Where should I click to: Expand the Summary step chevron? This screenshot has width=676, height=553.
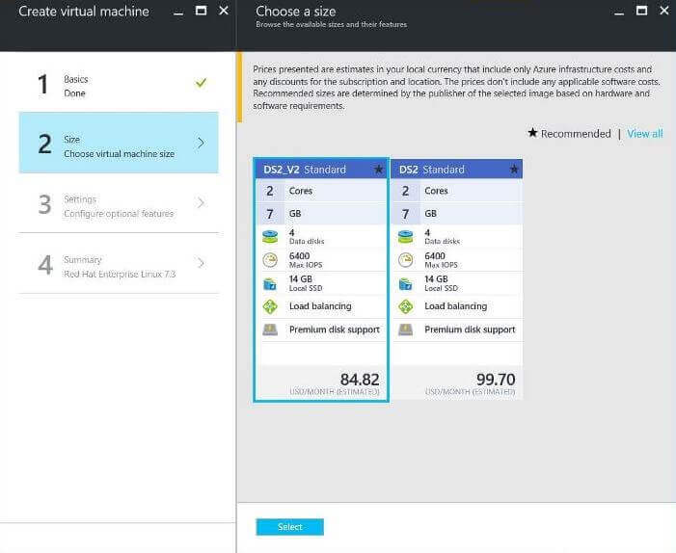coord(201,263)
